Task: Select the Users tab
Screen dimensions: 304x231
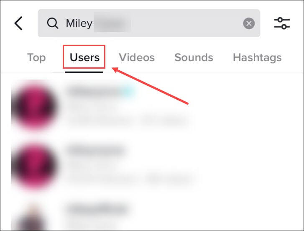Action: pos(84,57)
